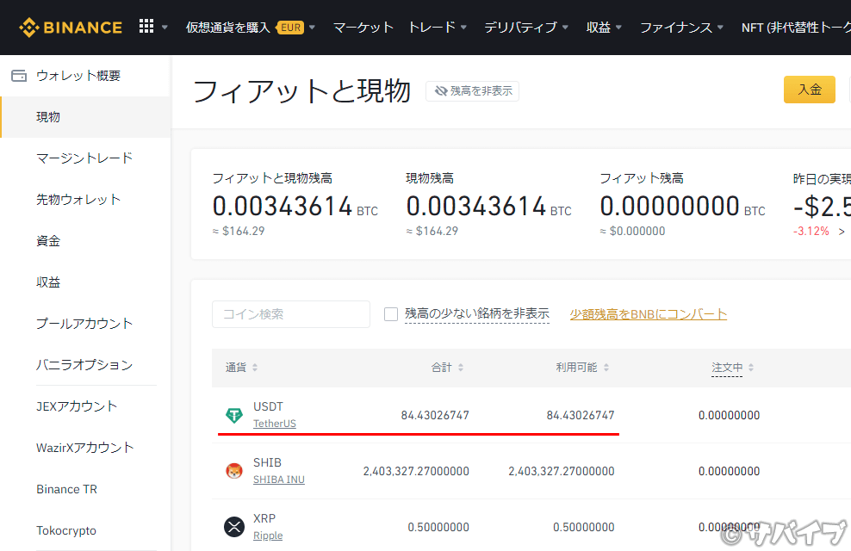The image size is (851, 551).
Task: Click the wallet overview card icon
Action: 19,76
